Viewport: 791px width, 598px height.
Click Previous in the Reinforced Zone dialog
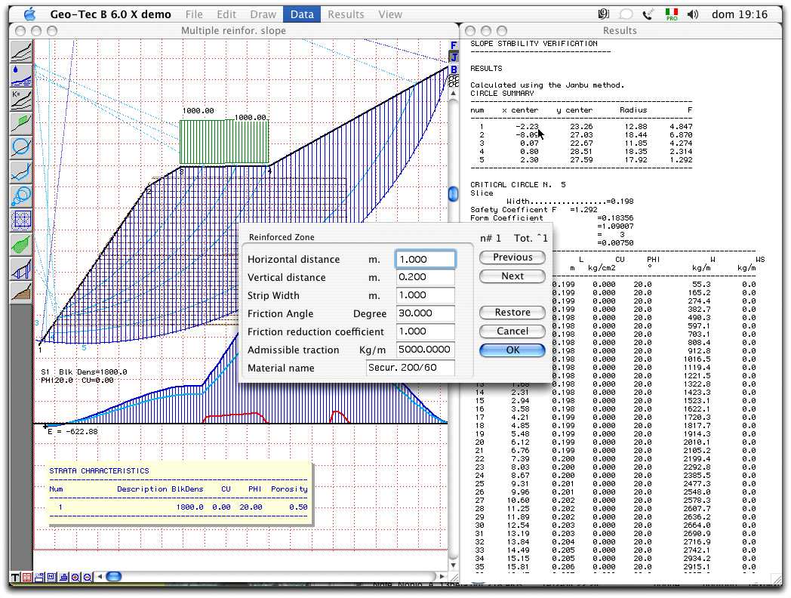tap(512, 257)
